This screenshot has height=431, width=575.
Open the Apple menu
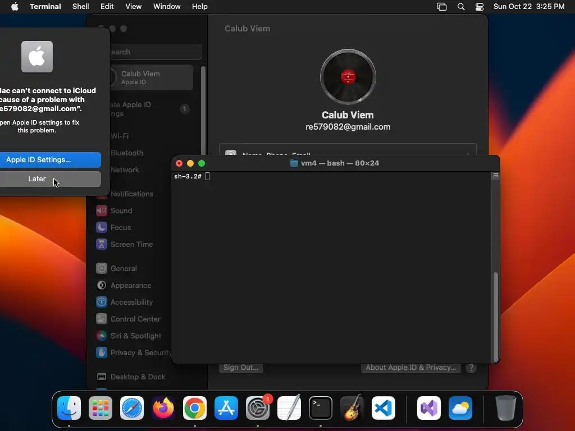point(15,7)
